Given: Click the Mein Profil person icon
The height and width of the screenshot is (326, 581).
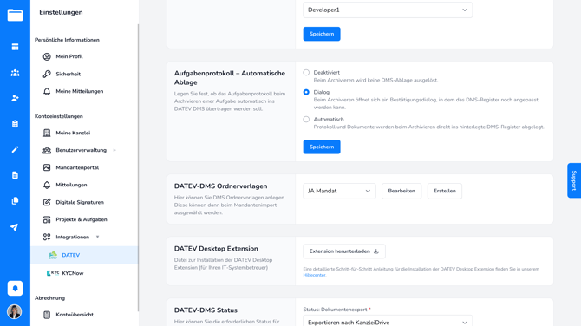Looking at the screenshot, I should tap(47, 56).
